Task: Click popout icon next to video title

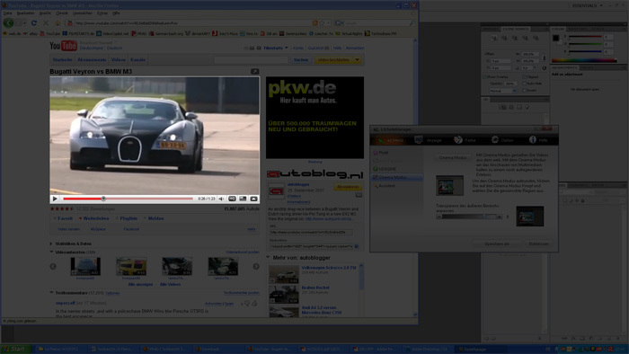Action: (254, 71)
